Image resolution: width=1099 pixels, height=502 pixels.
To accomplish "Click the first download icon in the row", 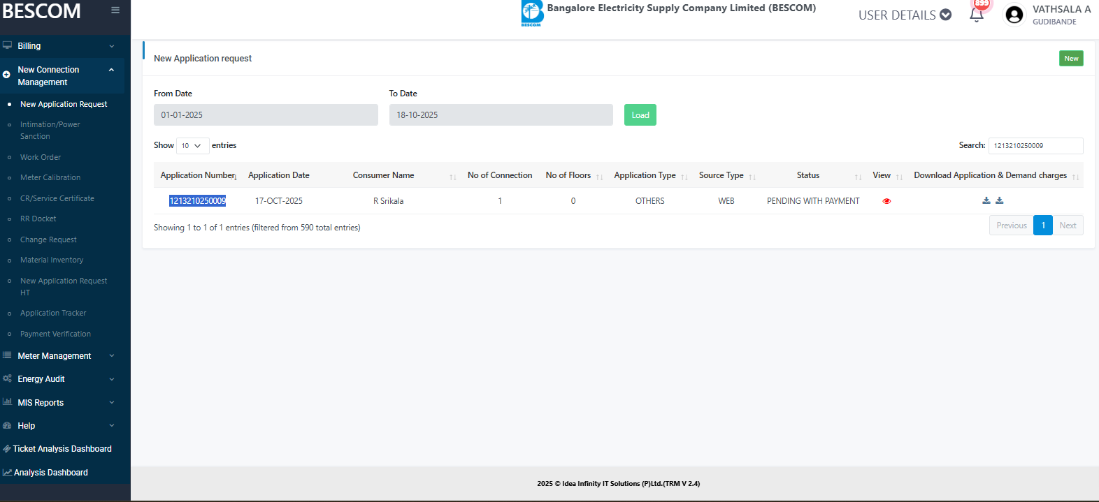I will (x=986, y=200).
